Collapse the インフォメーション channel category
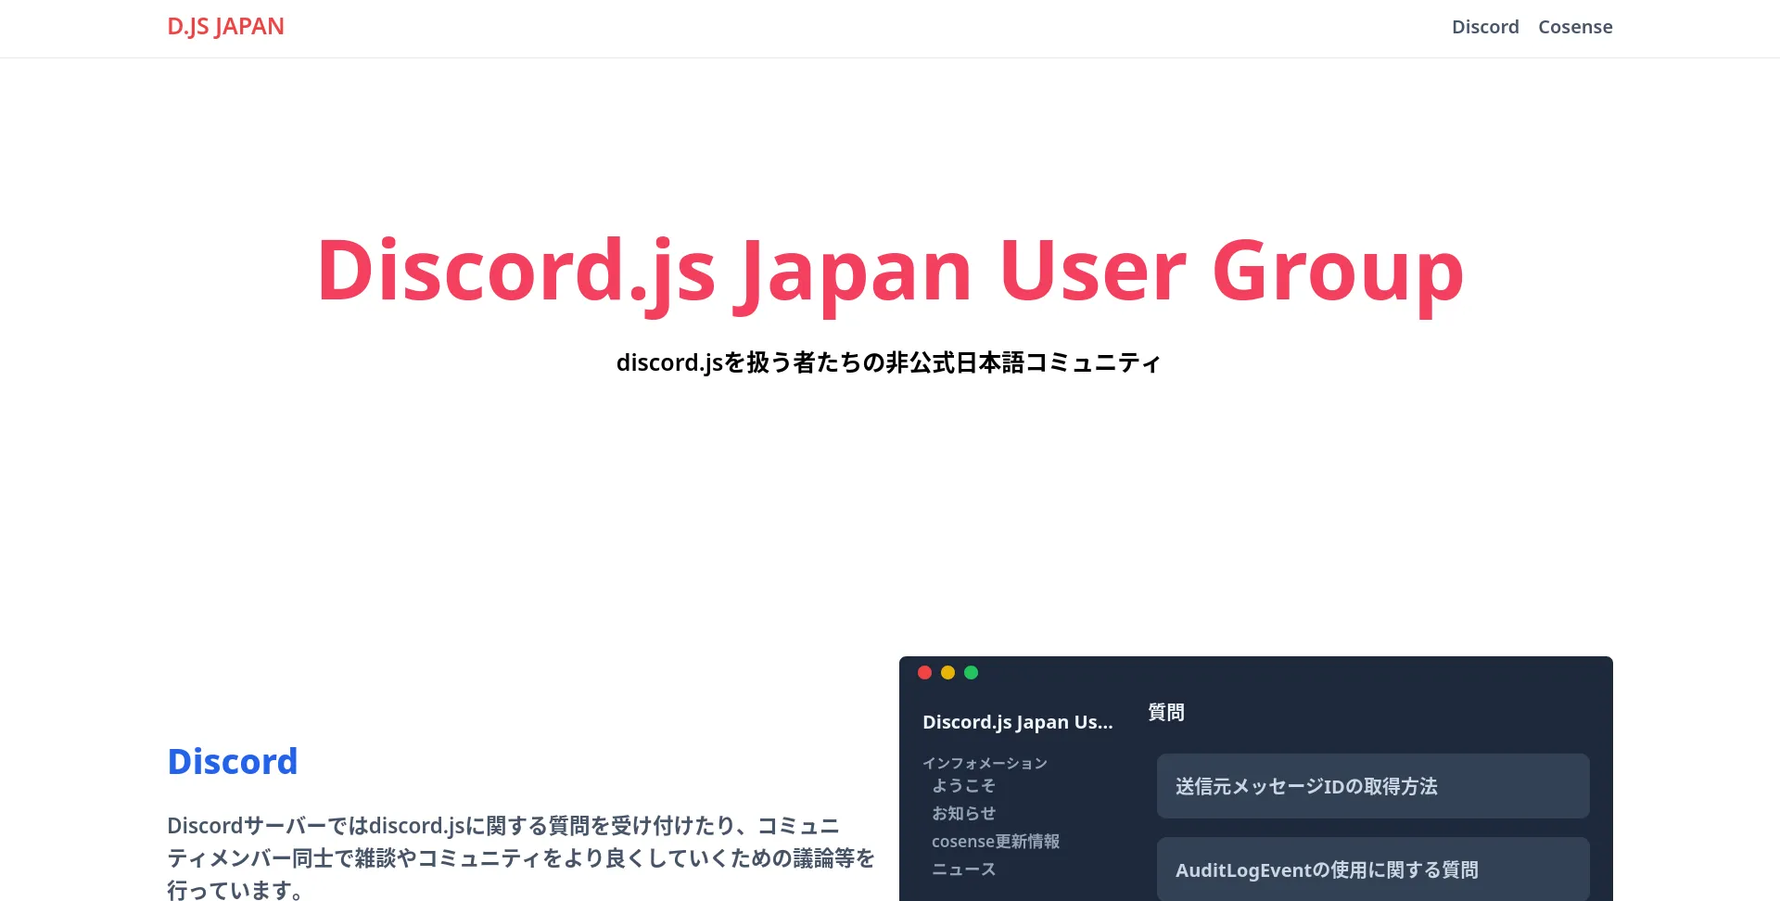Viewport: 1780px width, 901px height. pos(984,763)
